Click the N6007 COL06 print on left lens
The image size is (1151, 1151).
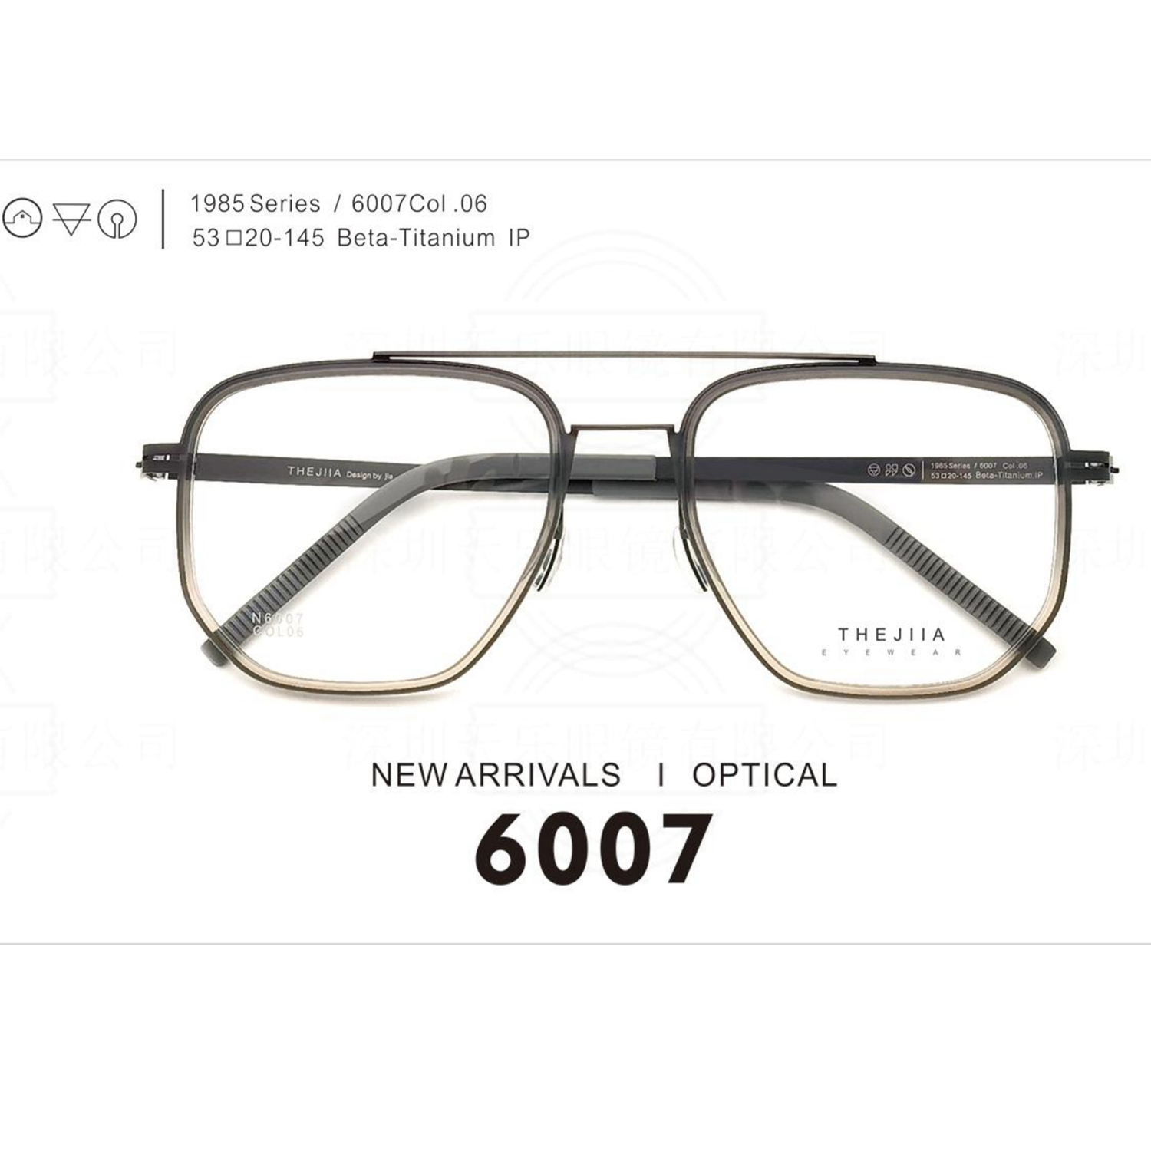(x=278, y=625)
